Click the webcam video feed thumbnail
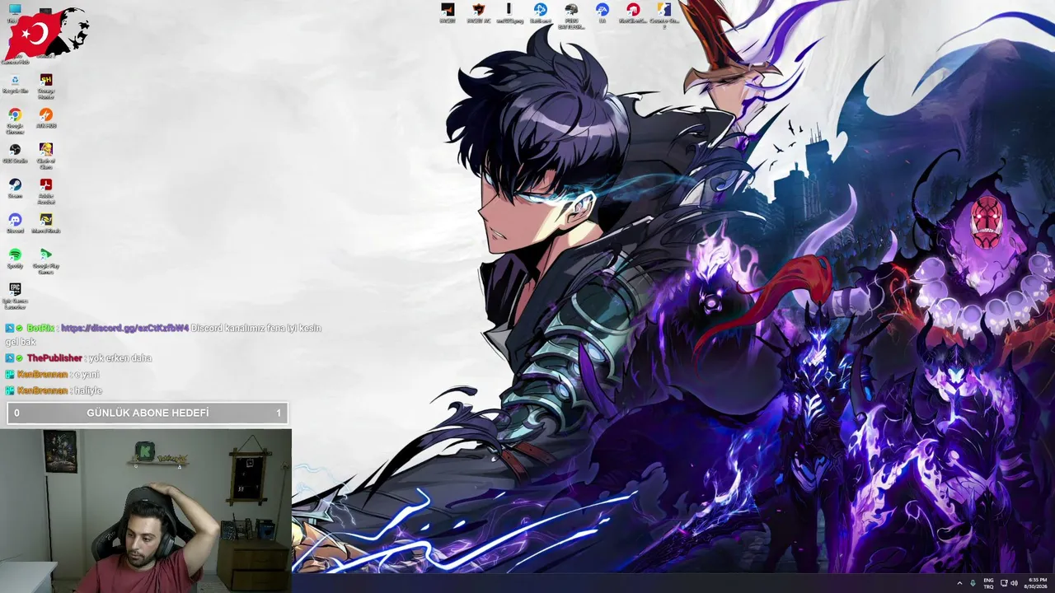The width and height of the screenshot is (1055, 593). 146,510
